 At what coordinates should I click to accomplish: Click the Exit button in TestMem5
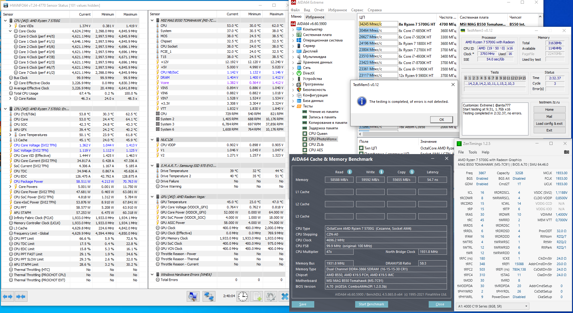549,130
